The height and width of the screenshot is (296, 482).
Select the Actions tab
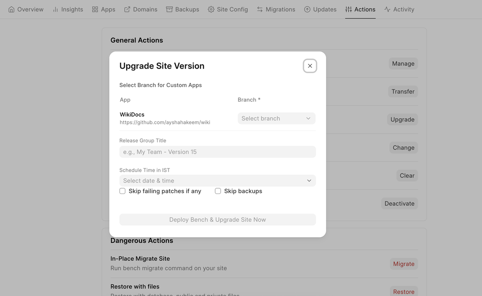360,9
